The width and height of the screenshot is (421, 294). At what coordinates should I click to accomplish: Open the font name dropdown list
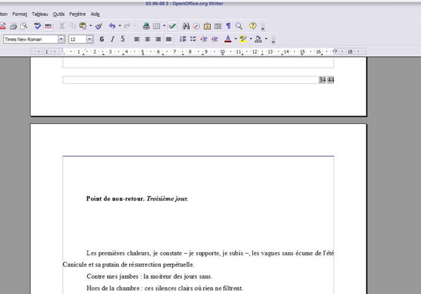[62, 39]
